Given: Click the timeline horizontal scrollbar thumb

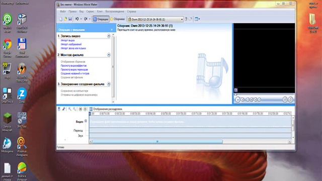Looking at the screenshot, I should point(157,142).
